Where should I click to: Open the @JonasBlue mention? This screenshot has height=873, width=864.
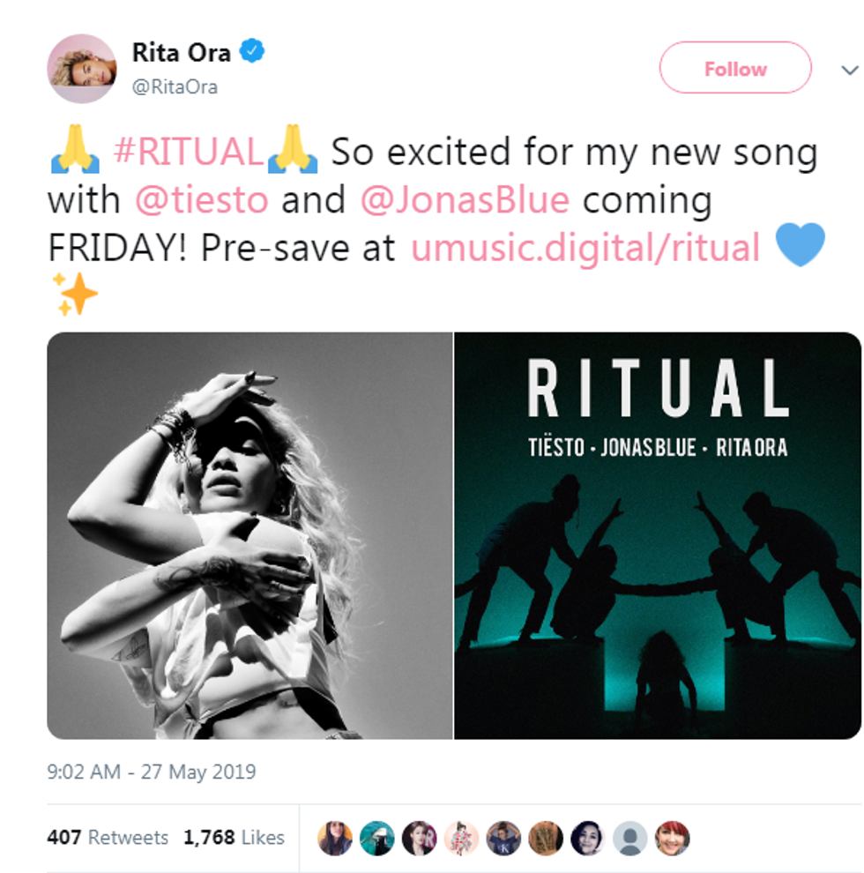(465, 200)
